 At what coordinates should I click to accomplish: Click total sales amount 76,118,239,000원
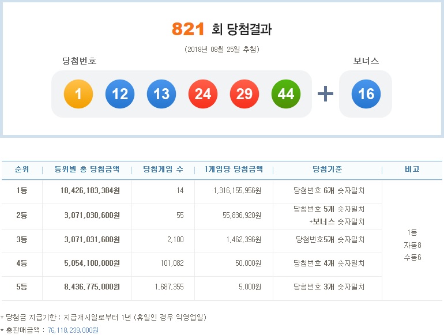(x=73, y=330)
